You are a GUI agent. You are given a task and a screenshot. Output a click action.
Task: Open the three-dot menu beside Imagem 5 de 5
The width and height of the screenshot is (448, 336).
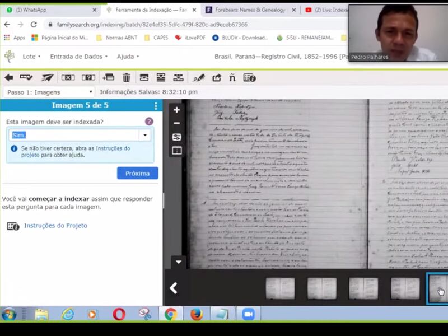tap(156, 106)
